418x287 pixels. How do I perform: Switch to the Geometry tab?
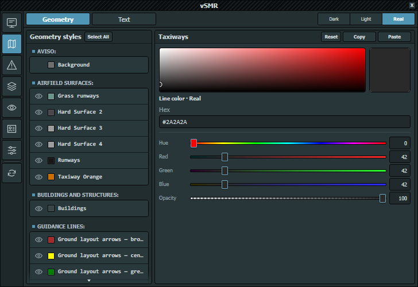(x=58, y=19)
